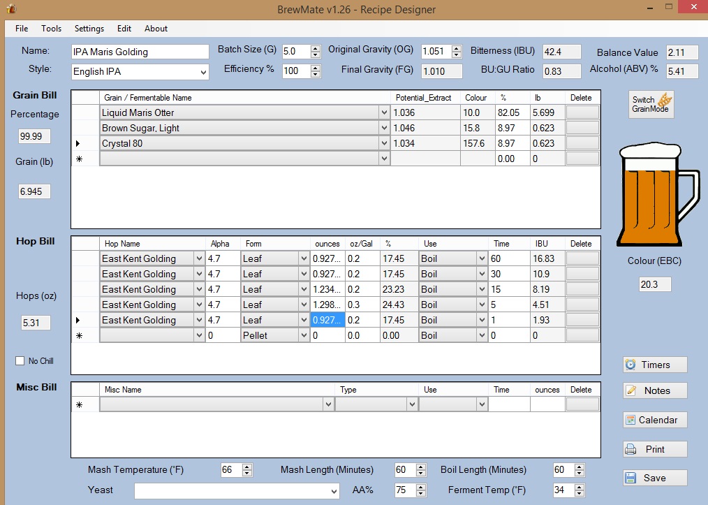708x505 pixels.
Task: Click the Switch Grain Mode wheat icon button
Action: [x=651, y=104]
